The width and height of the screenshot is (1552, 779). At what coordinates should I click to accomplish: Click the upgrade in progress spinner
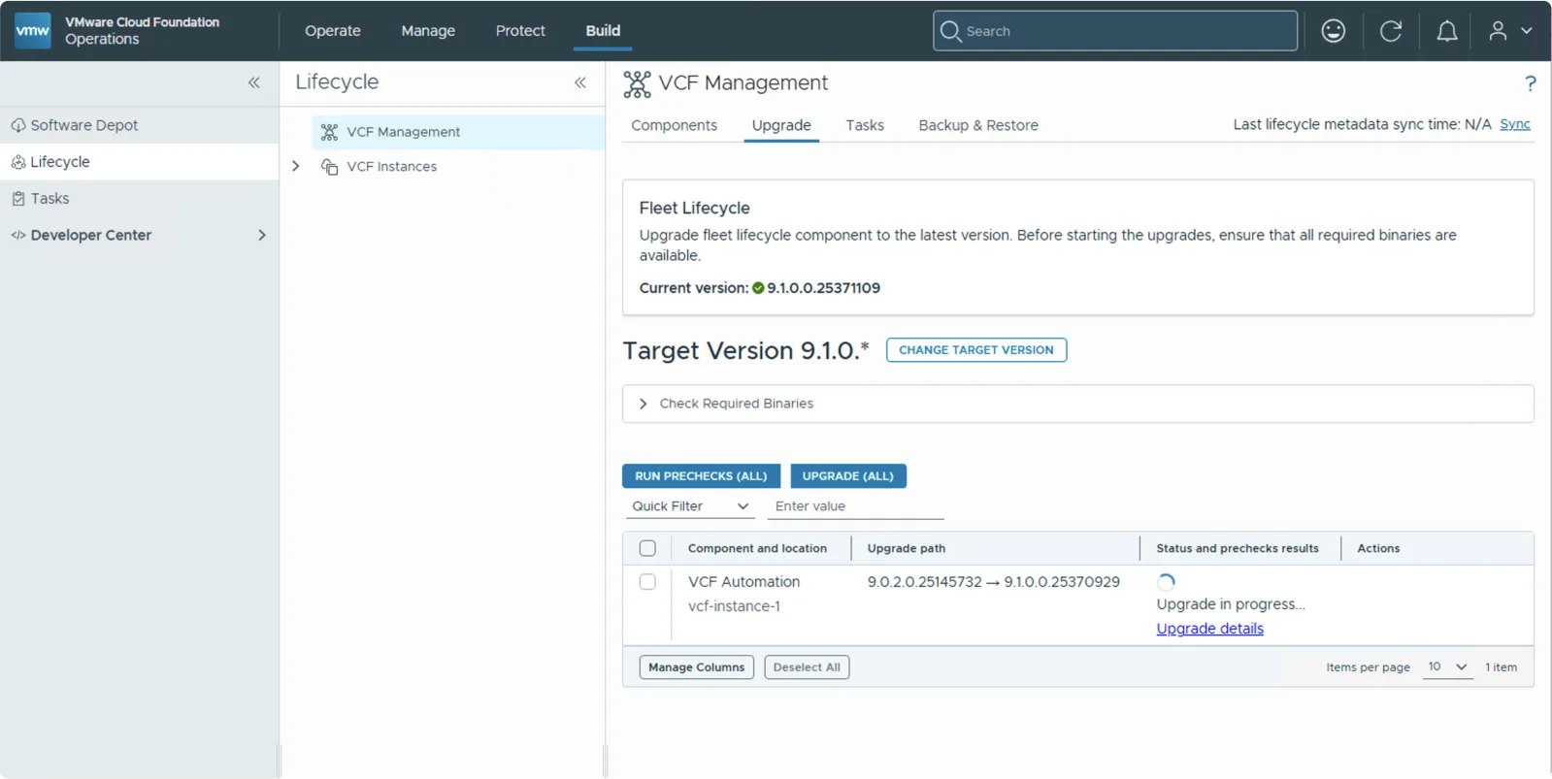pos(1167,582)
